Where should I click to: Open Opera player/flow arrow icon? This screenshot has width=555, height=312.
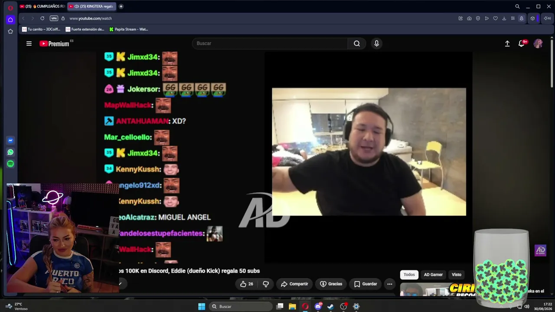(486, 18)
